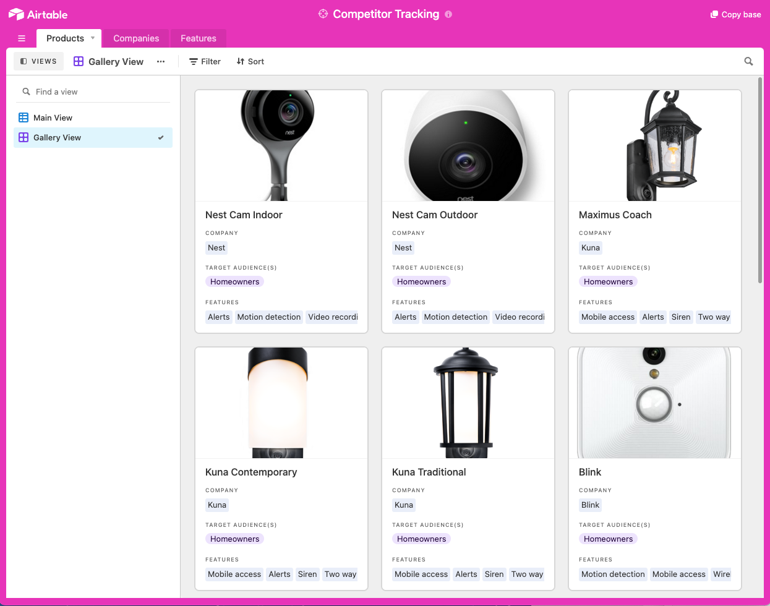Click the checkmark on Gallery View row

[x=161, y=137]
